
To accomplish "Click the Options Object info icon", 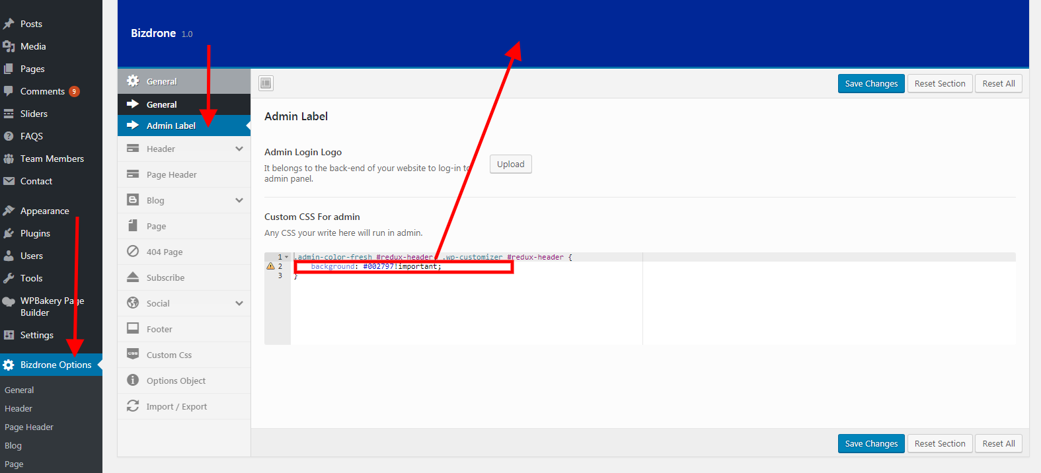I will point(133,380).
